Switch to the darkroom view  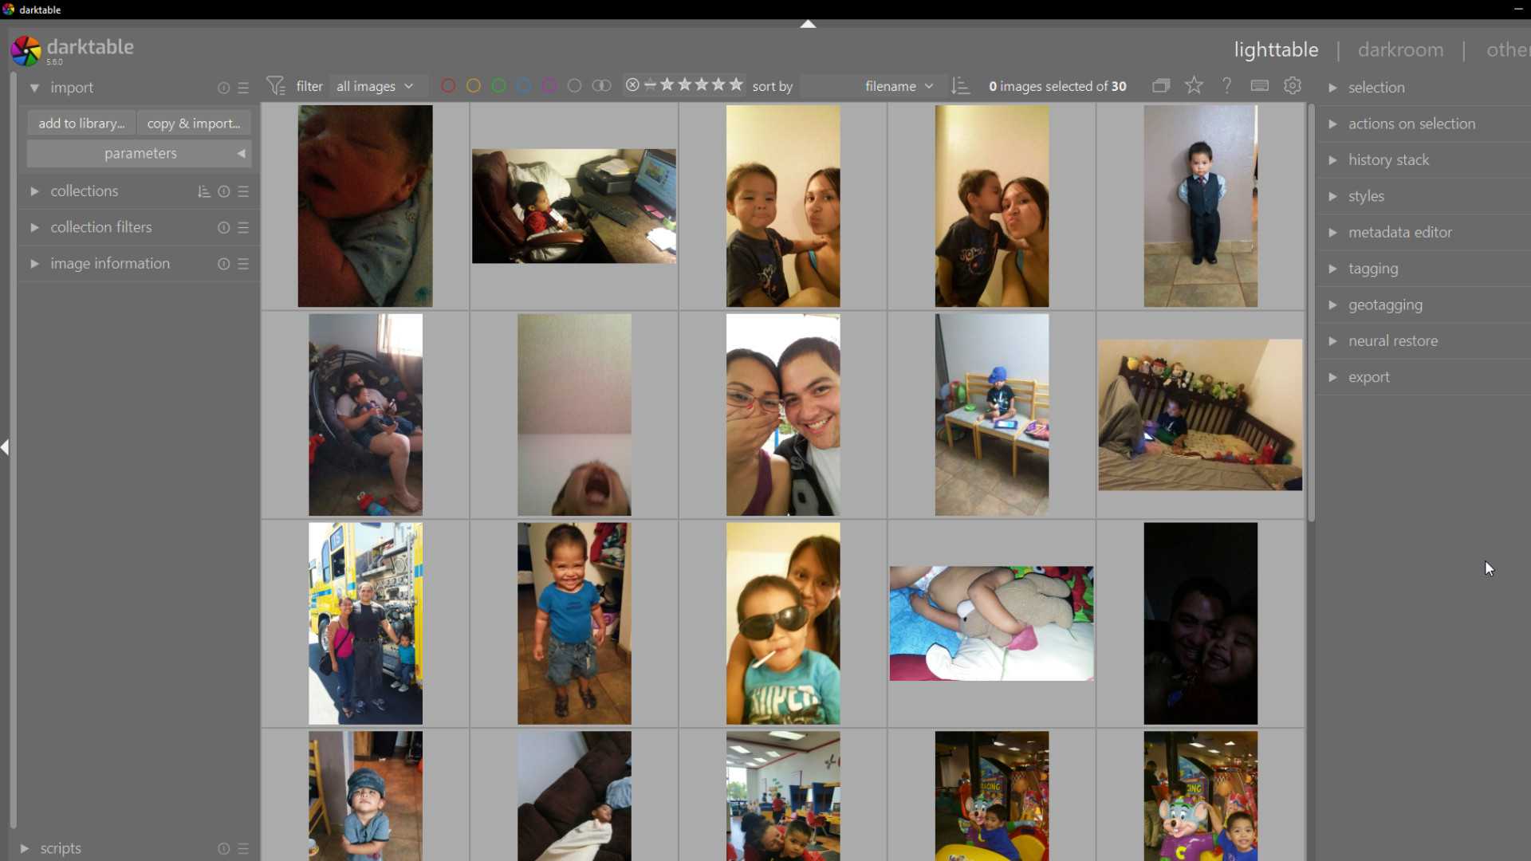[1400, 49]
